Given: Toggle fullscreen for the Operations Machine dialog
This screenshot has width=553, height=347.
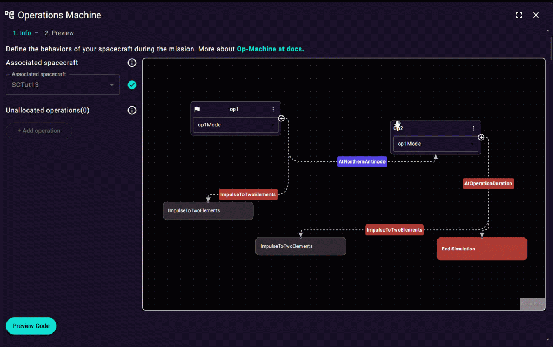Looking at the screenshot, I should pos(519,15).
